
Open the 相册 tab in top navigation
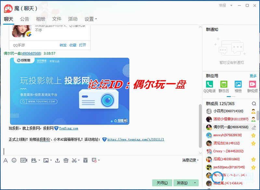coord(41,19)
